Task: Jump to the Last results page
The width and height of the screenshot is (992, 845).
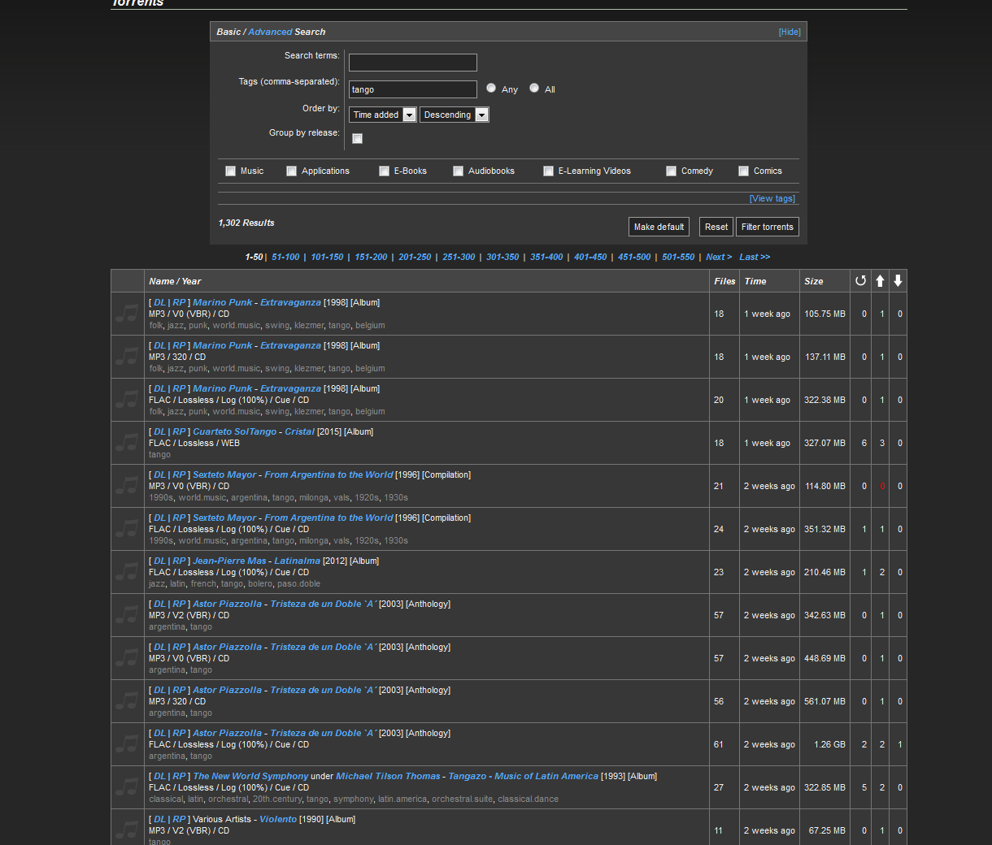Action: coord(755,257)
